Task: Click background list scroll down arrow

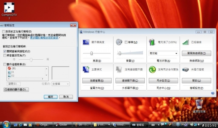Action: pos(46,75)
